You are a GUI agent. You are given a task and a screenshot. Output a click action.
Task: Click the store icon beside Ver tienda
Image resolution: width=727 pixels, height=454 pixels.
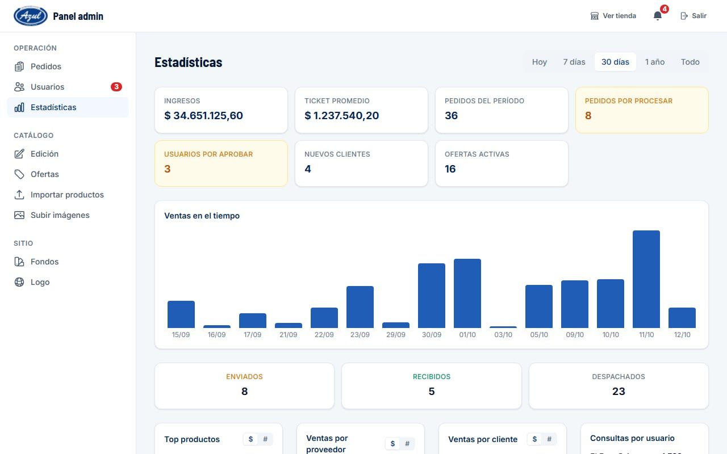coord(595,16)
